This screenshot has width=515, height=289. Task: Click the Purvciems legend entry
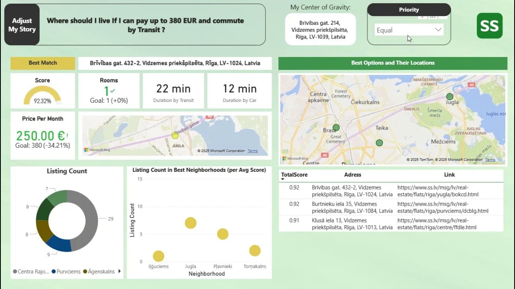pos(66,271)
